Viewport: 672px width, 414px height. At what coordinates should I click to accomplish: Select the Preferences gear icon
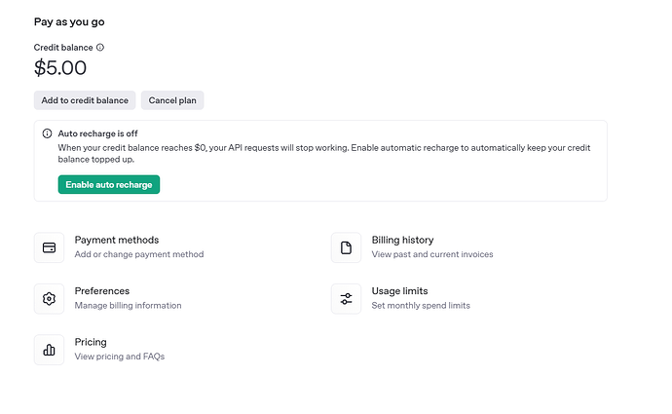coord(49,298)
